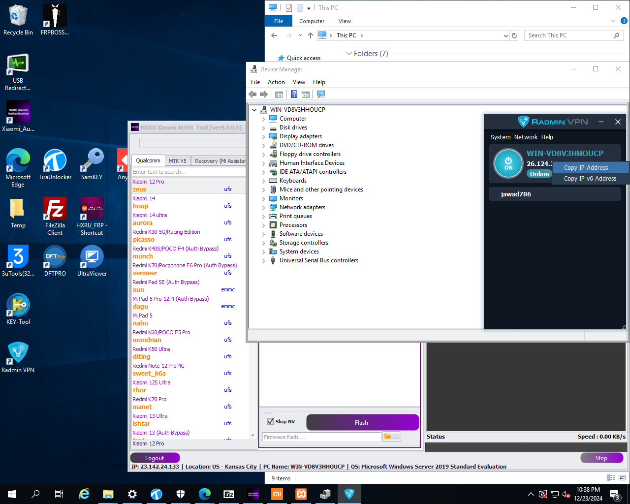Open the UltraViewer desktop icon
The width and height of the screenshot is (630, 504).
92,261
